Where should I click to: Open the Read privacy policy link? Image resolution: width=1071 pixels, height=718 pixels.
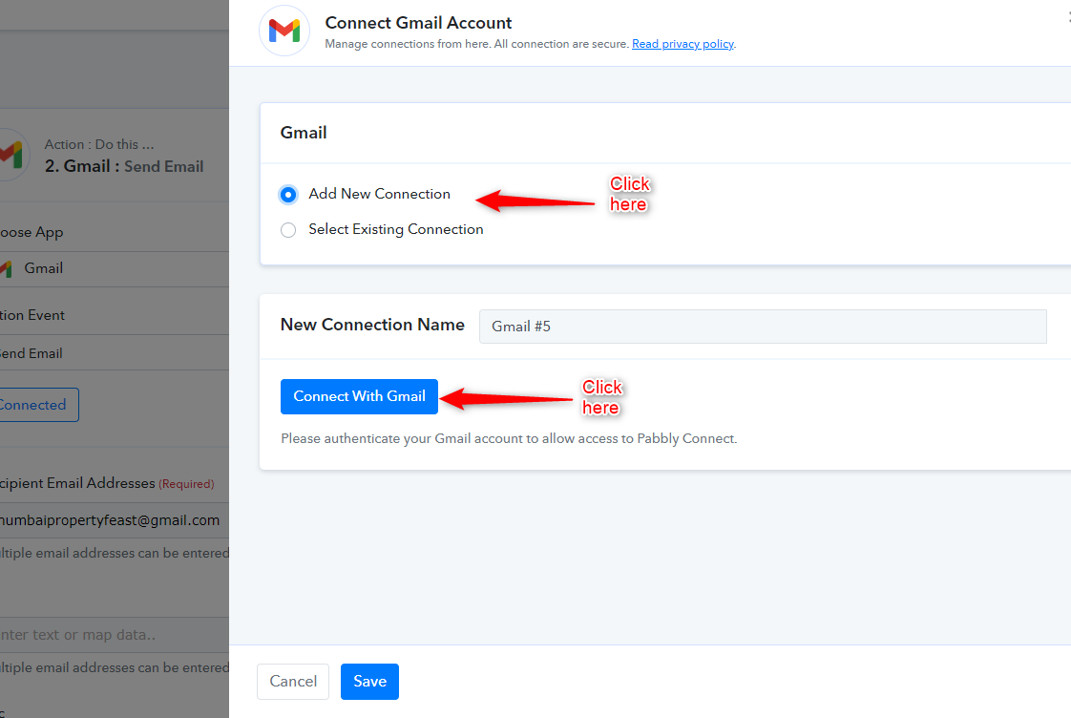(683, 44)
